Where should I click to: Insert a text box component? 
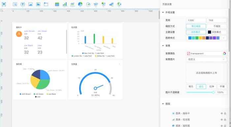23,4
